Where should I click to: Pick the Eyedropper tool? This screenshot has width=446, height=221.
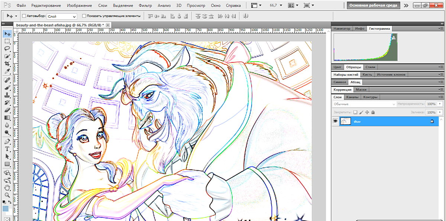click(7, 71)
